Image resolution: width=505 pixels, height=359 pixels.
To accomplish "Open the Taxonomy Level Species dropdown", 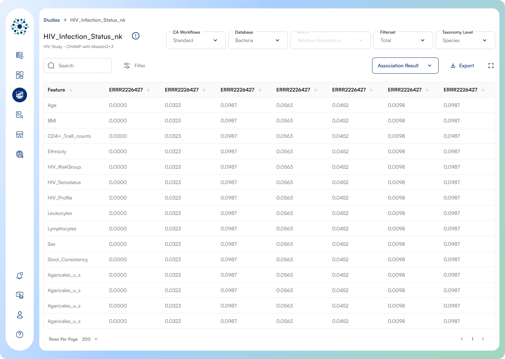I will pos(465,40).
